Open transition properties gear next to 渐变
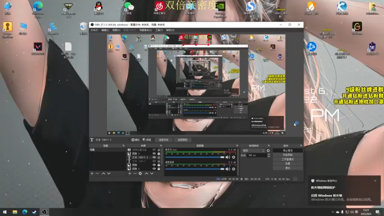This screenshot has width=384, height=216. [x=268, y=151]
